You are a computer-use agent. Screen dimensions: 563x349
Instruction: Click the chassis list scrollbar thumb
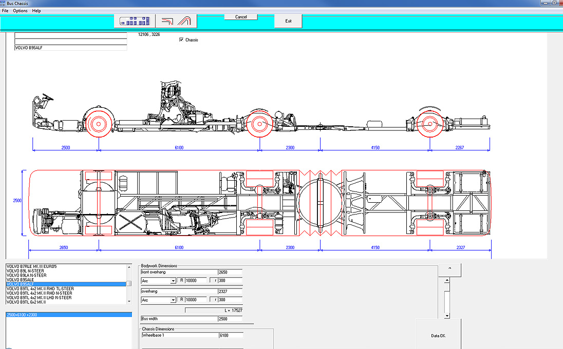click(x=129, y=283)
